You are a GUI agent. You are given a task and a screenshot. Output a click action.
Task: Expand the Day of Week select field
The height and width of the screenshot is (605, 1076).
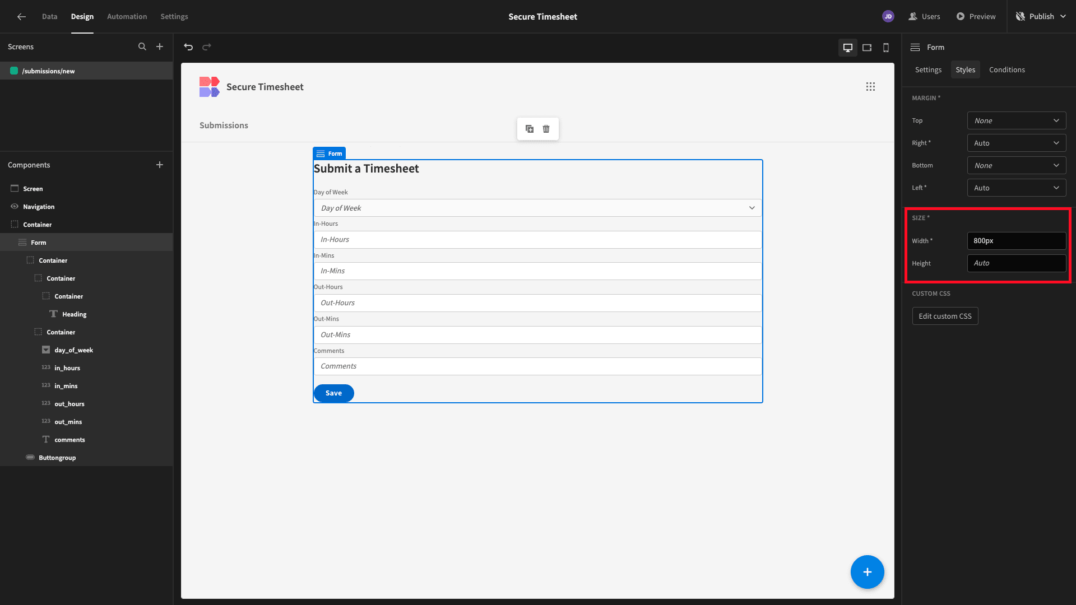tap(537, 208)
